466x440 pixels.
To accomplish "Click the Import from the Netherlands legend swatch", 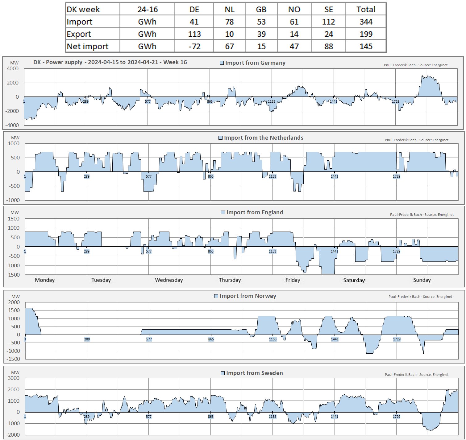I will 220,138.
